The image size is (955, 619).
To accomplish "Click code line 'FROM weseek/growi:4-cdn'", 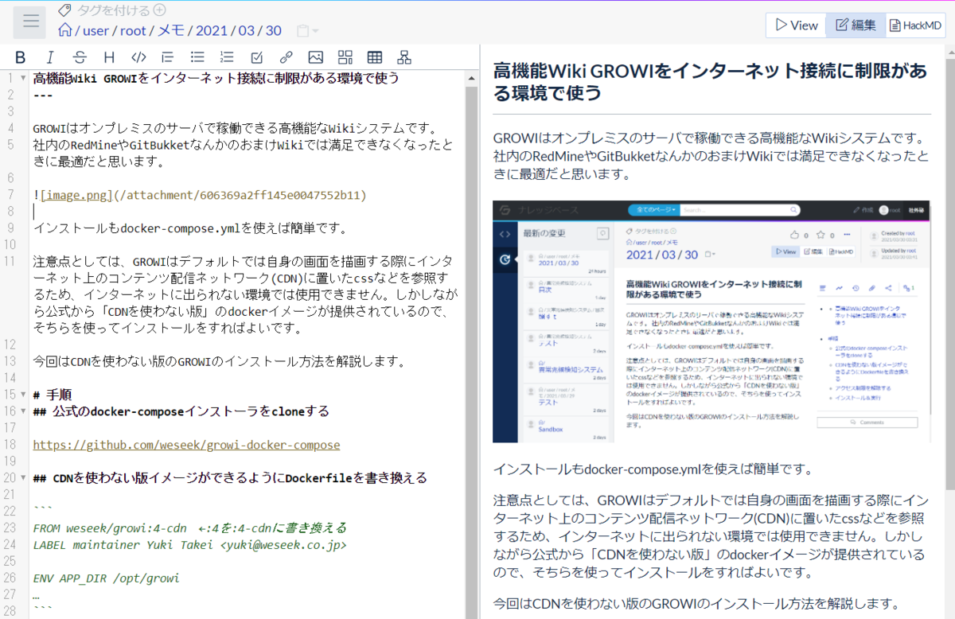I will [x=190, y=528].
